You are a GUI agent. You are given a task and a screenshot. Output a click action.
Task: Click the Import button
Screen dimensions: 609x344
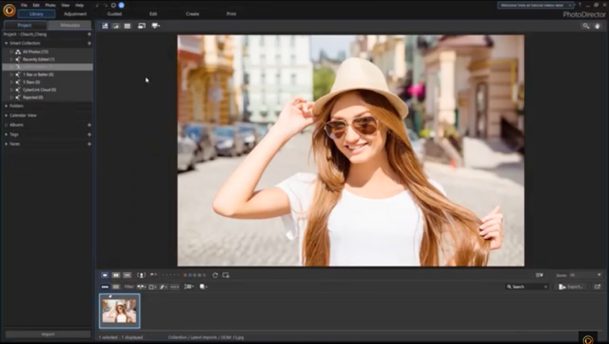coord(48,334)
